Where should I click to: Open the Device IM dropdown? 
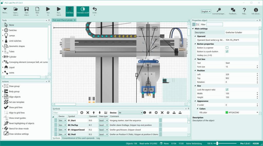click(130, 113)
